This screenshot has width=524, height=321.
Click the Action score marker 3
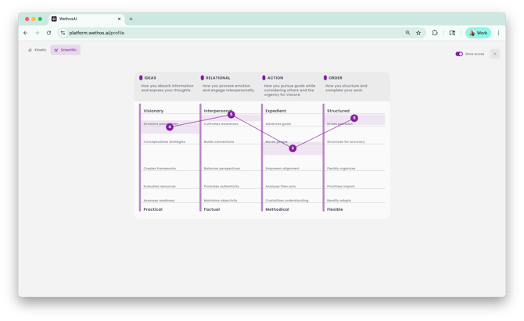click(293, 148)
